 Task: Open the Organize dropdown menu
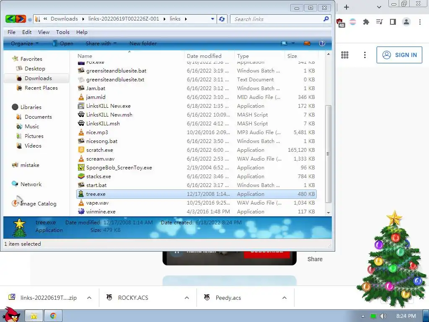click(24, 43)
